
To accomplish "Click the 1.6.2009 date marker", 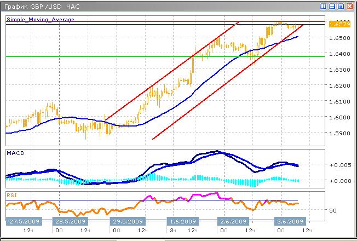I will pyautogui.click(x=184, y=221).
